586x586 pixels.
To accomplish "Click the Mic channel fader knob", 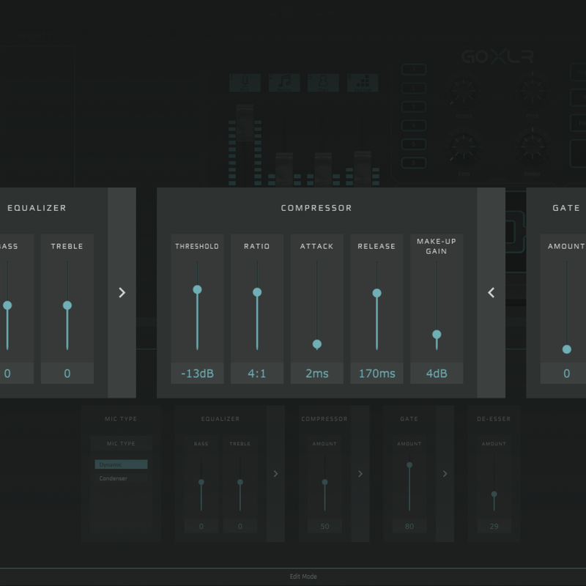I will click(245, 123).
